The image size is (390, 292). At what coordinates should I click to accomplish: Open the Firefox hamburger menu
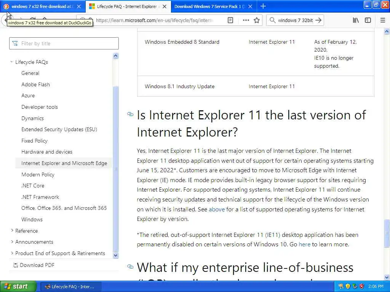(383, 20)
